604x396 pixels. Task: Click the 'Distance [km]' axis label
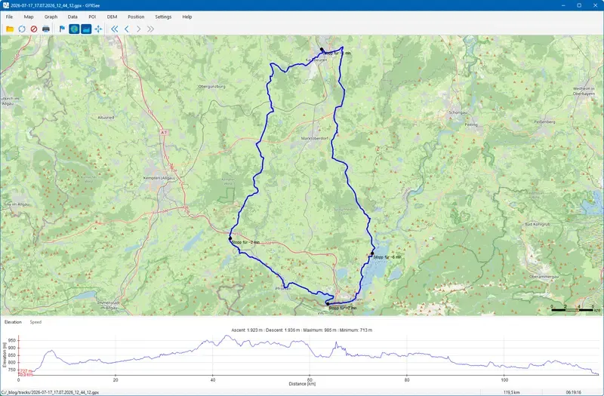[x=302, y=384]
